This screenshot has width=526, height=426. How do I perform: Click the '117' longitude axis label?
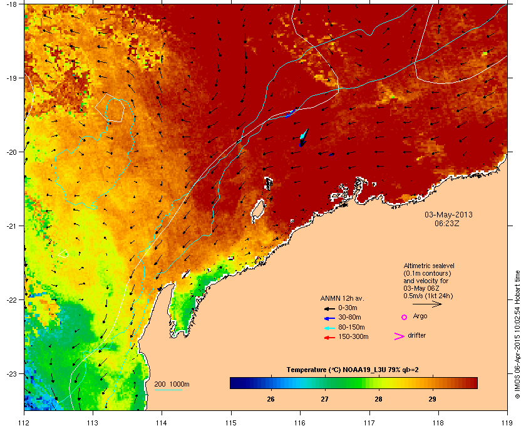369,422
